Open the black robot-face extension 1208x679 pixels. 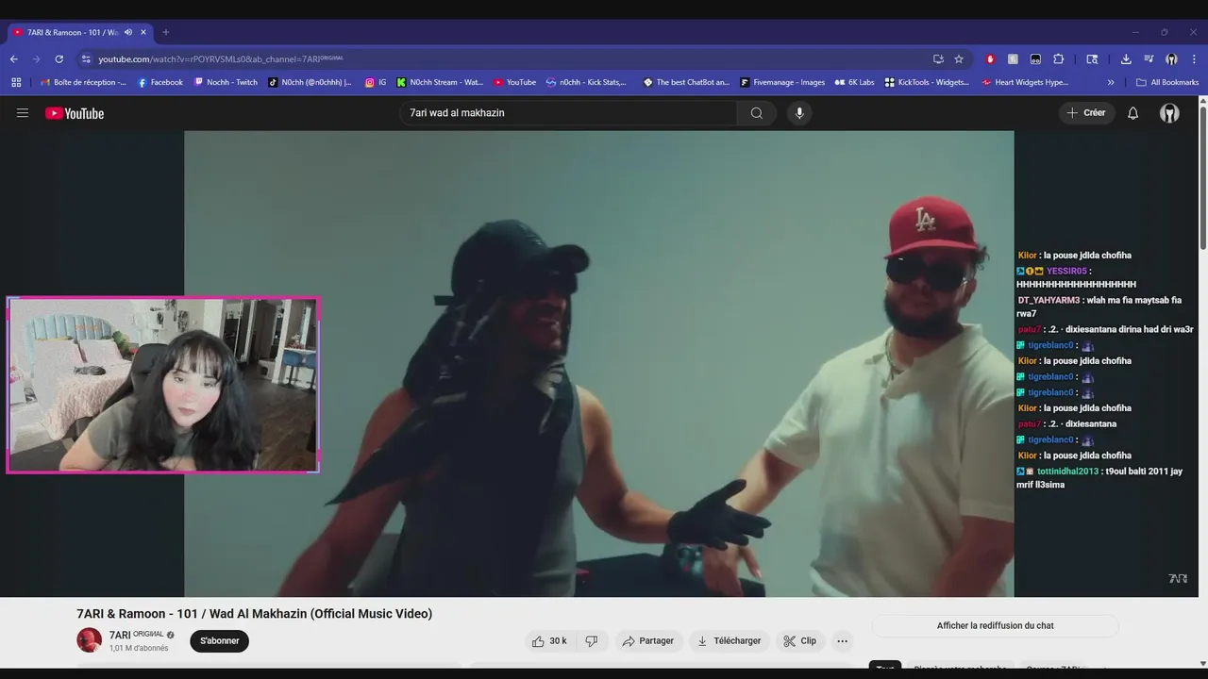(1035, 58)
